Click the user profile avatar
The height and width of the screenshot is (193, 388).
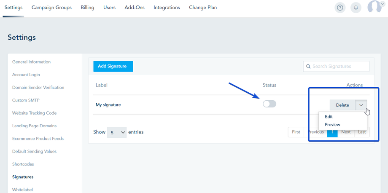[x=374, y=7]
